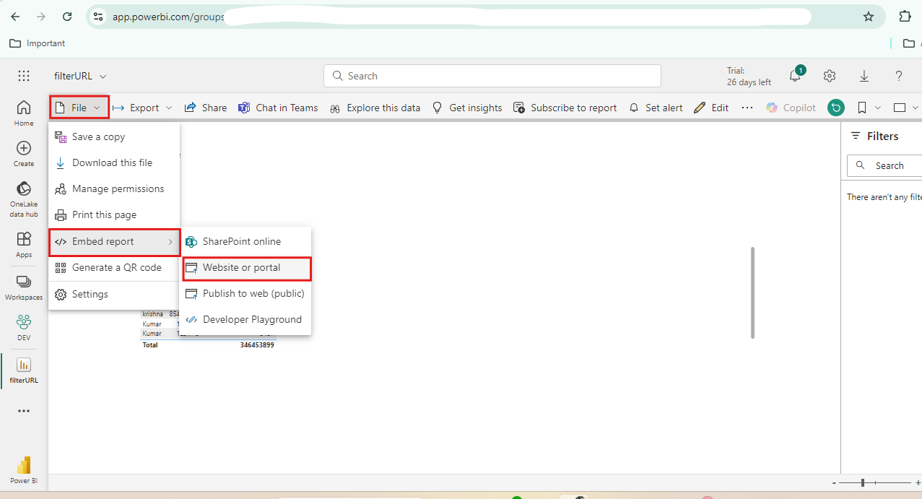This screenshot has width=922, height=499.
Task: Open Apps in the sidebar
Action: pos(24,244)
